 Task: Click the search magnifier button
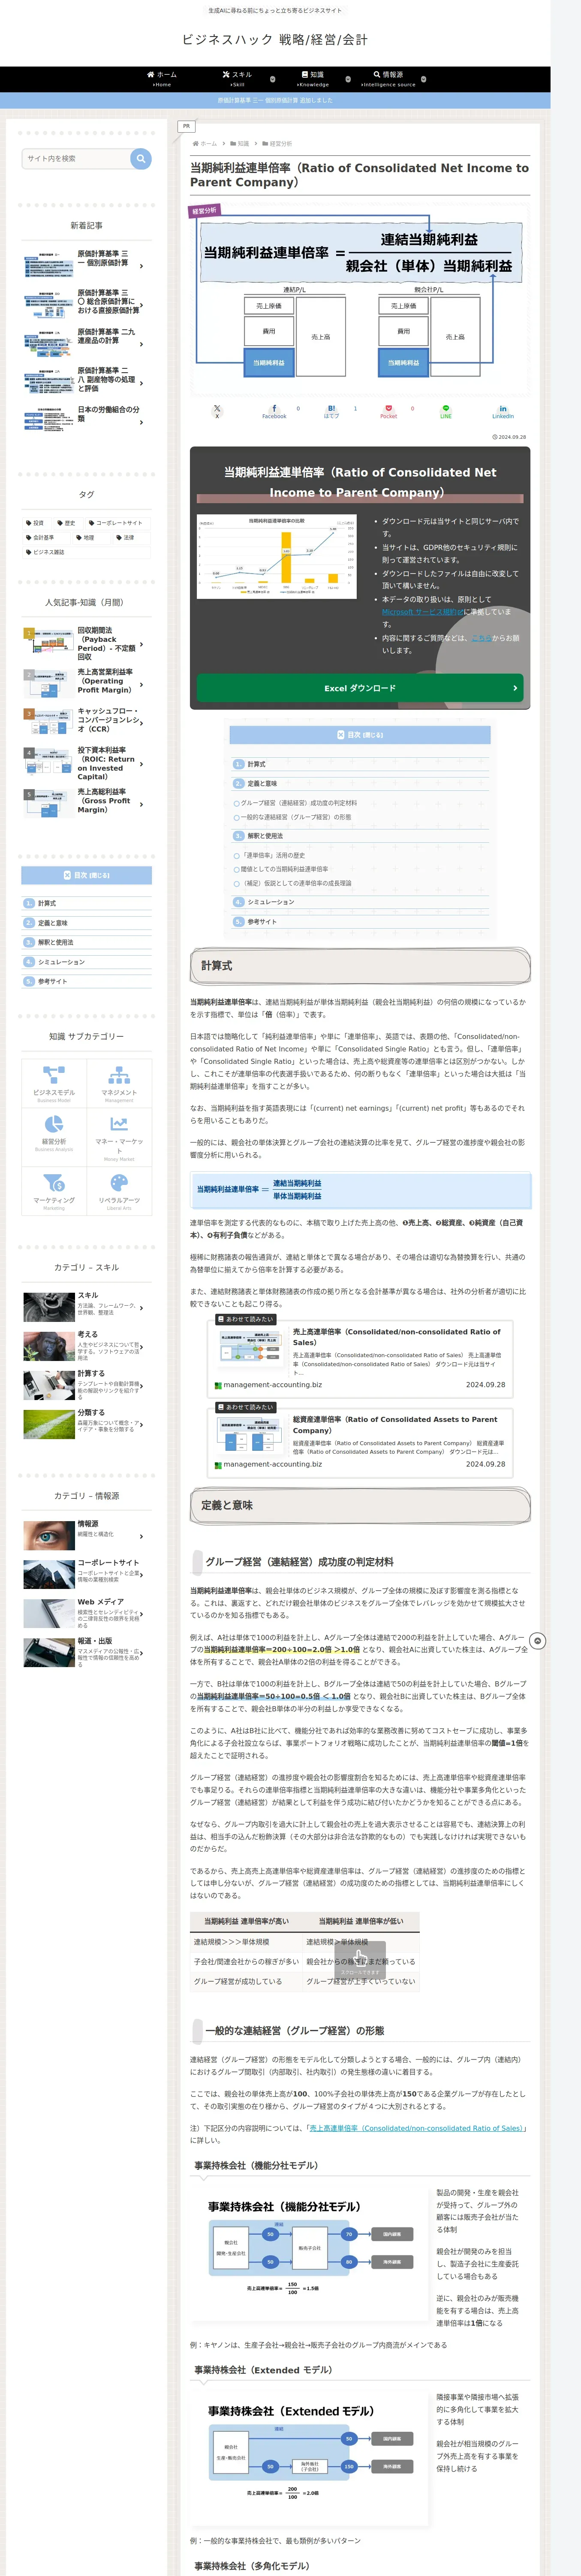141,158
